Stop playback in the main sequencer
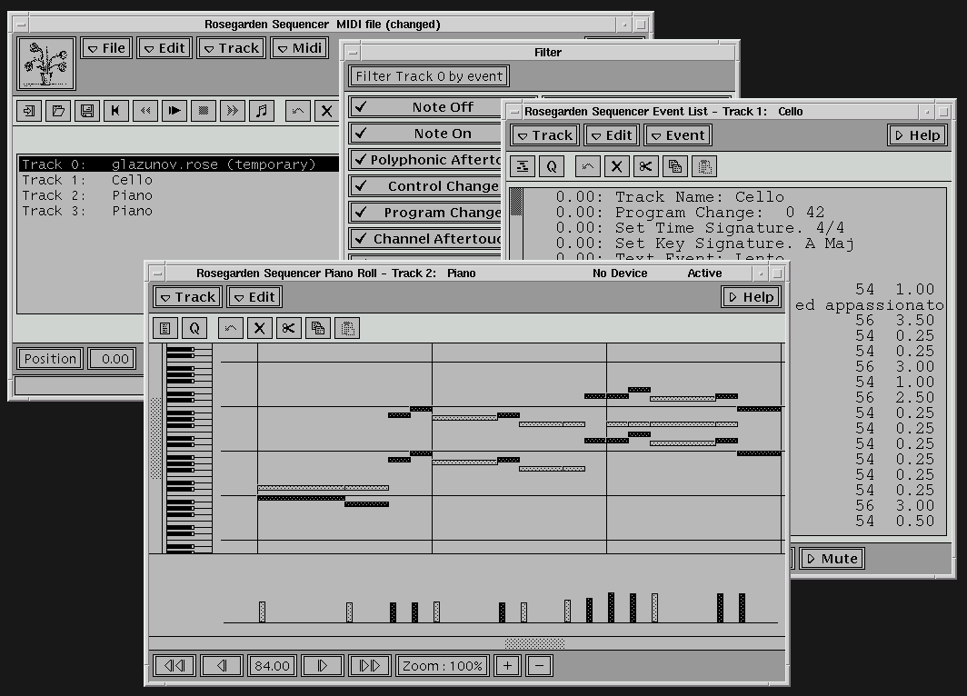 point(204,111)
